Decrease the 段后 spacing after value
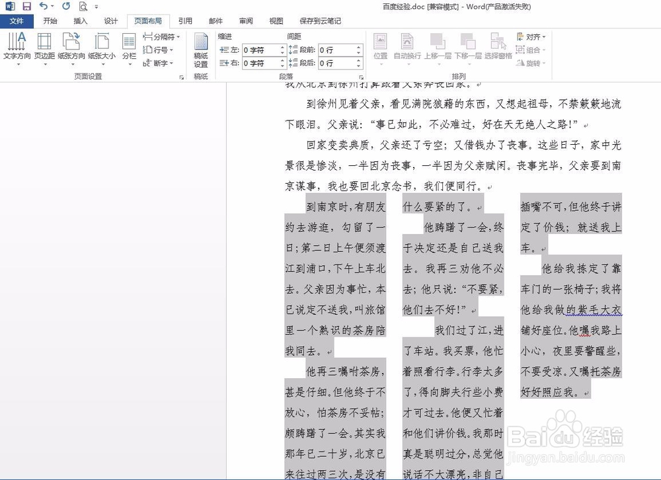661x480 pixels. pos(359,66)
